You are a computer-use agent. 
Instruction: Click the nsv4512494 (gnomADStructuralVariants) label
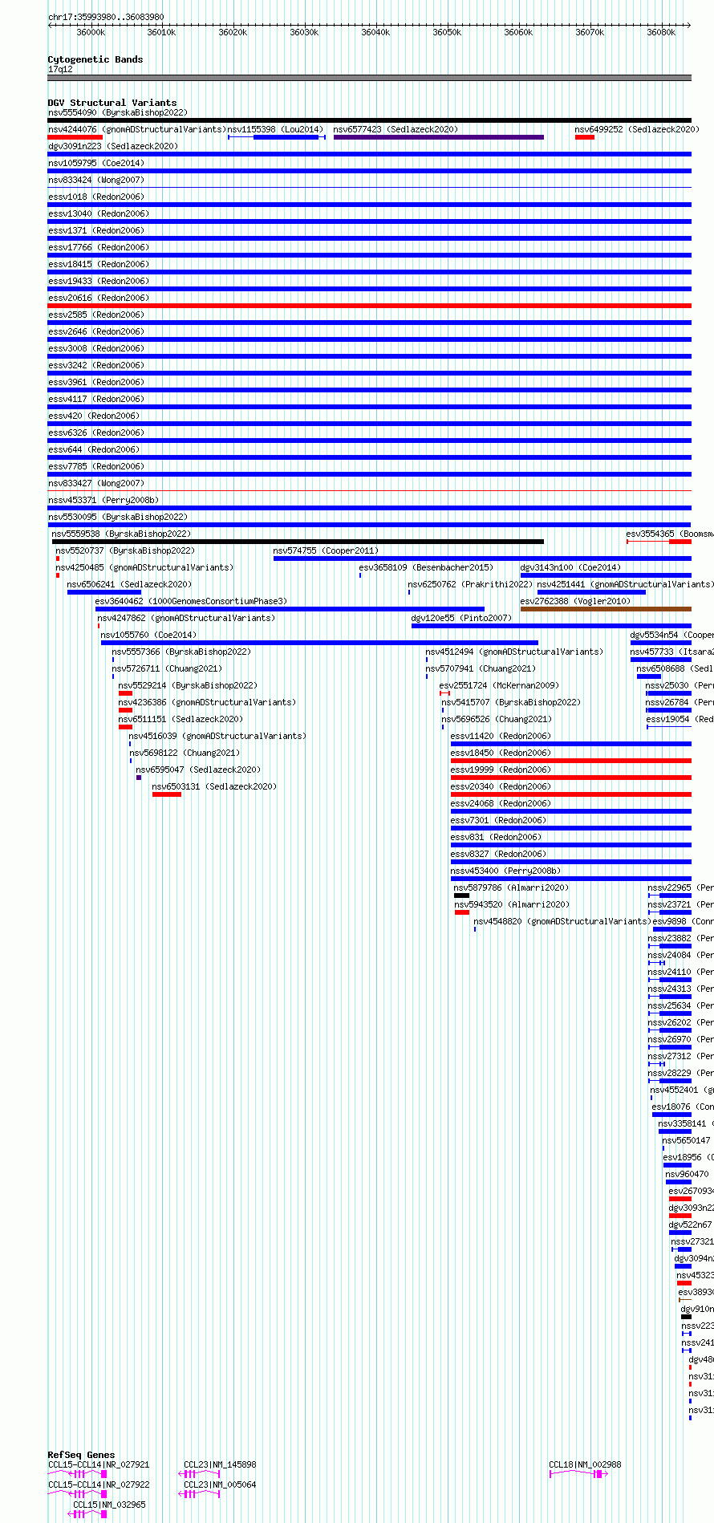coord(513,652)
